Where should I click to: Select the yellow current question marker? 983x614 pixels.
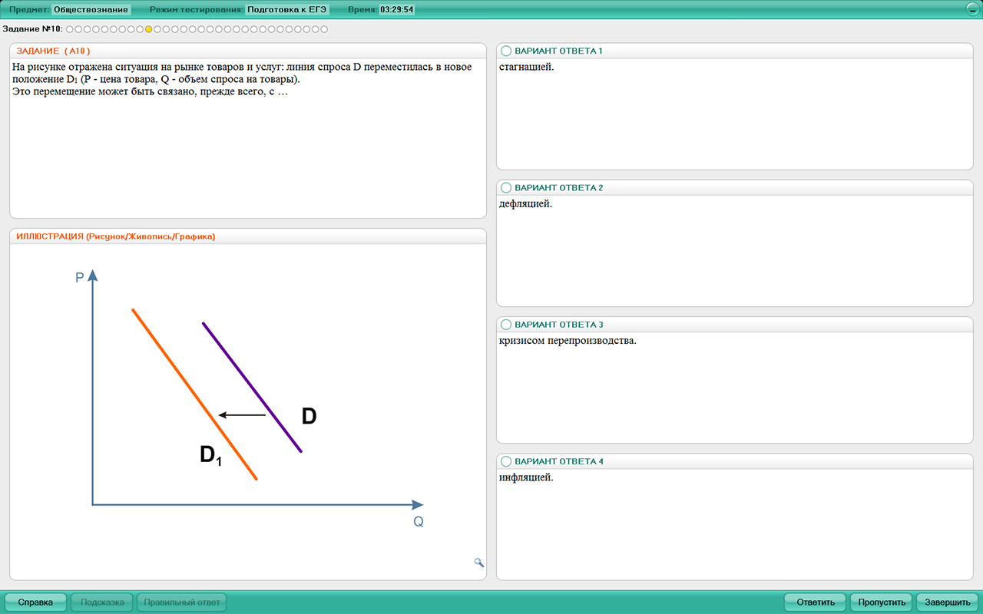point(148,29)
